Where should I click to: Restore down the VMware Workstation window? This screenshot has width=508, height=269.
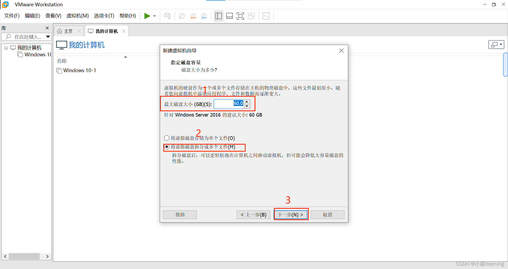(494, 4)
